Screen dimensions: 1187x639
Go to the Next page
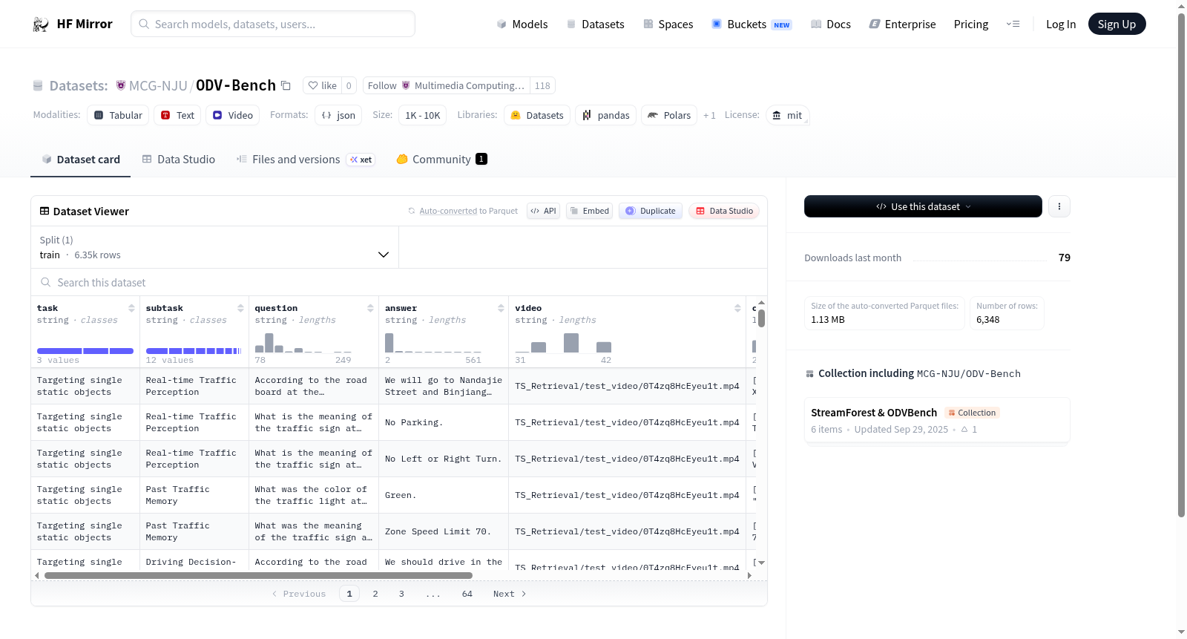510,594
